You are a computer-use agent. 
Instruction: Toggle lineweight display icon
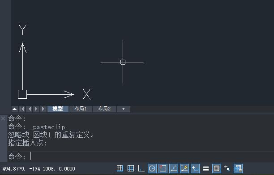(x=206, y=168)
